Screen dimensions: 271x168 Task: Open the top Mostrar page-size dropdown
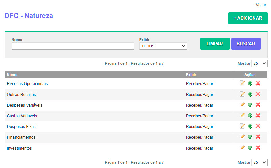pyautogui.click(x=259, y=63)
